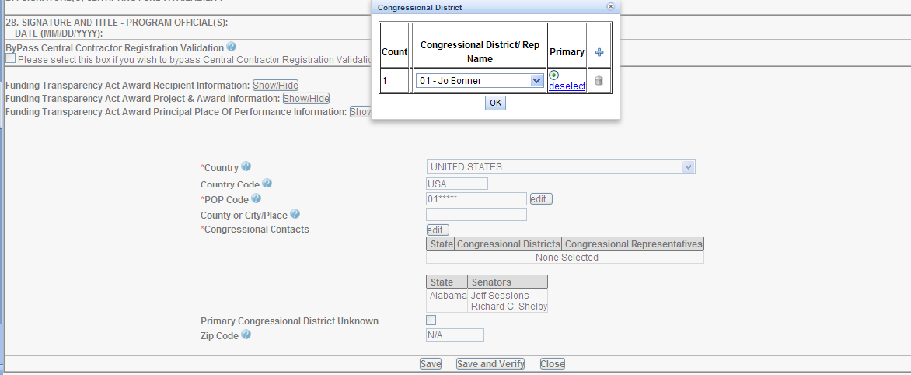This screenshot has width=911, height=375.
Task: Click the deselect link in the popup
Action: click(x=567, y=86)
